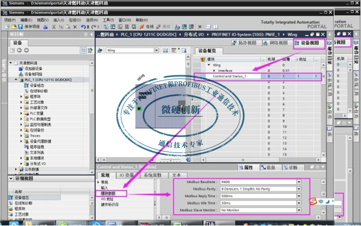Click the back navigation arrow in project tree

(19, 50)
